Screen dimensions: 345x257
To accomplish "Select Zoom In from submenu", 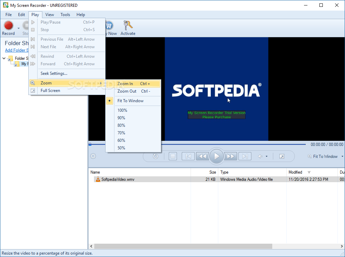I will pos(133,84).
